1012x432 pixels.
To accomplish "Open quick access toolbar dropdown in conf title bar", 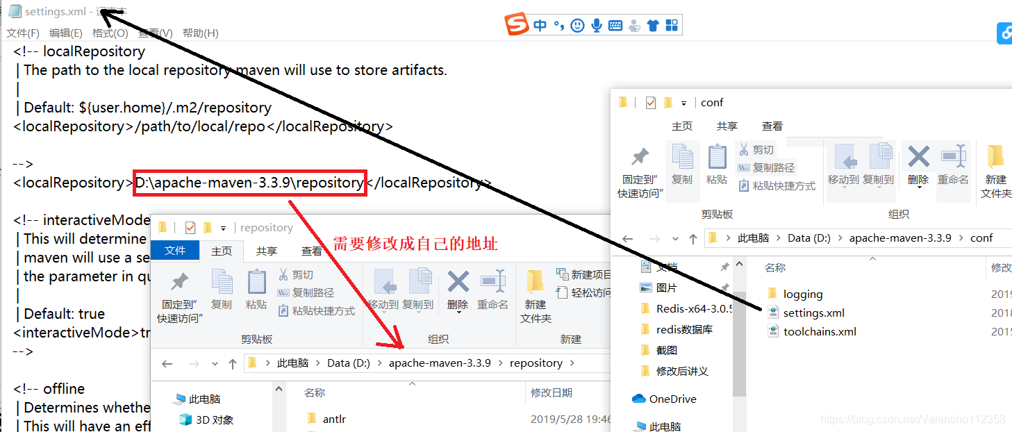I will pyautogui.click(x=683, y=103).
